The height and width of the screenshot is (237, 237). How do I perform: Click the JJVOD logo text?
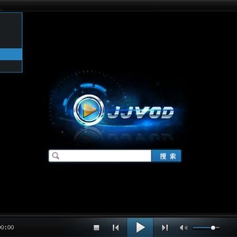click(x=141, y=113)
